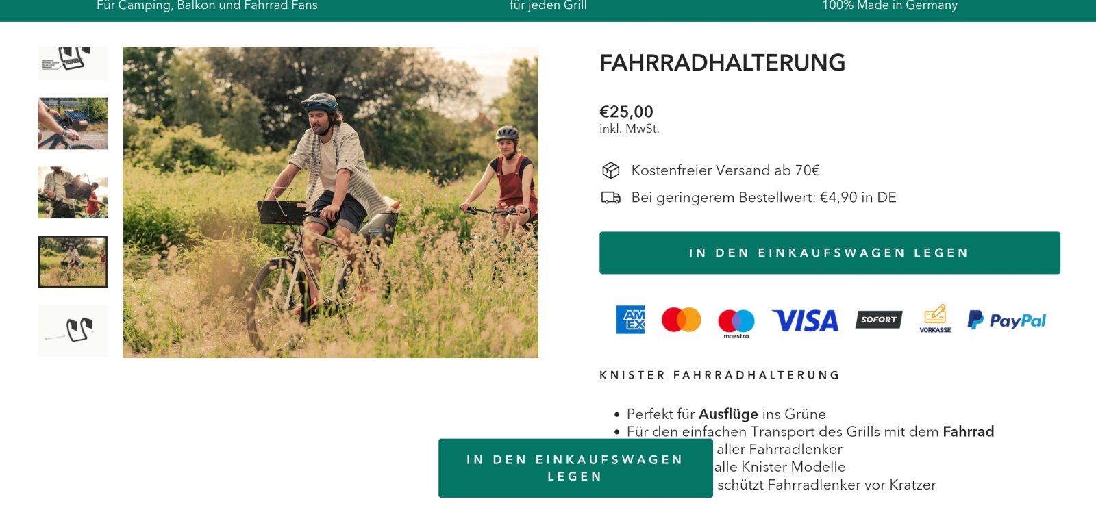Click the SOFORT payment icon
This screenshot has width=1096, height=508.
879,320
